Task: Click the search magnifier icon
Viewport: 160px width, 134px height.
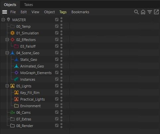Action: click(136, 12)
